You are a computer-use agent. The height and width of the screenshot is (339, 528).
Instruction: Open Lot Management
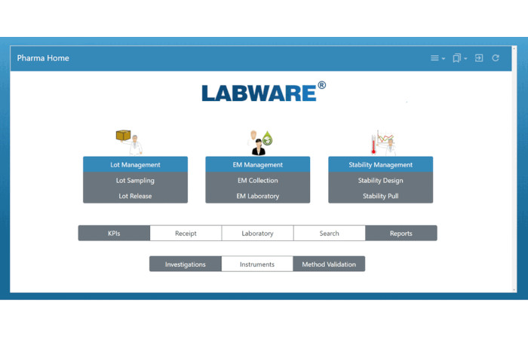pyautogui.click(x=135, y=164)
